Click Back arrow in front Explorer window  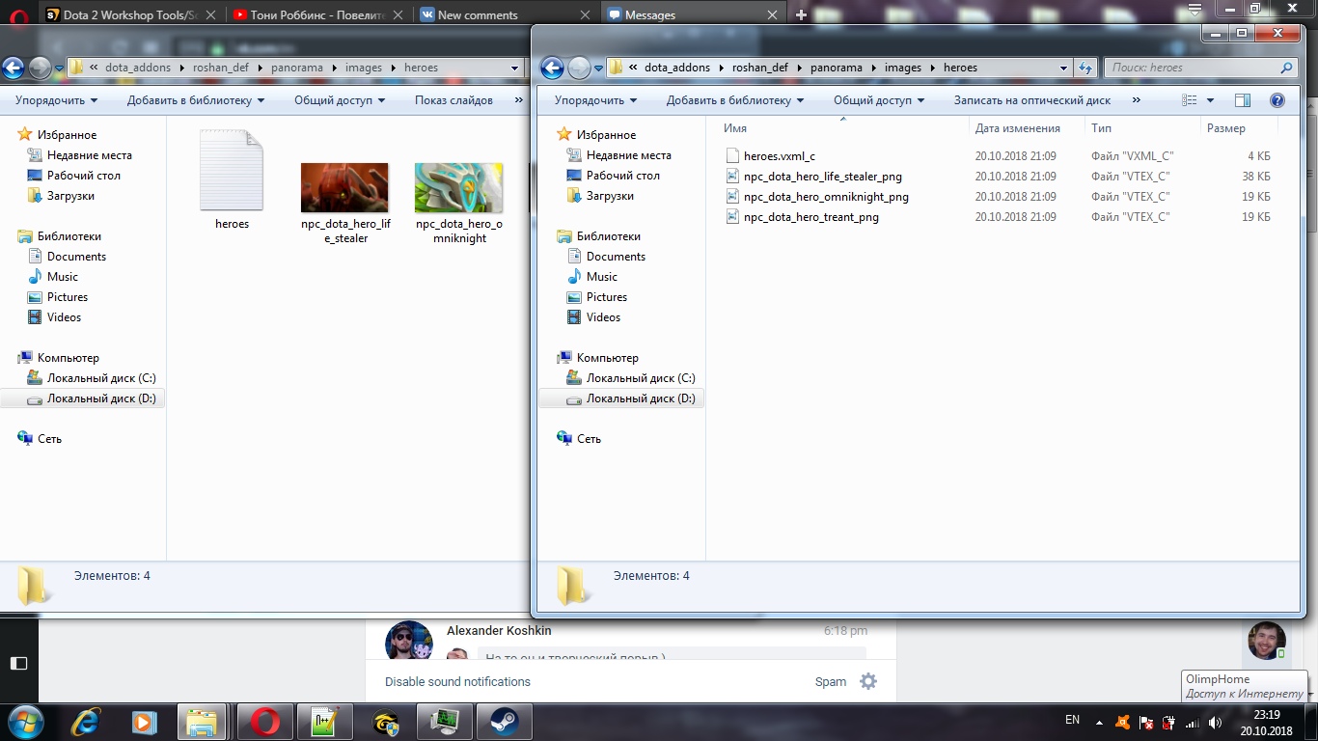tap(552, 68)
